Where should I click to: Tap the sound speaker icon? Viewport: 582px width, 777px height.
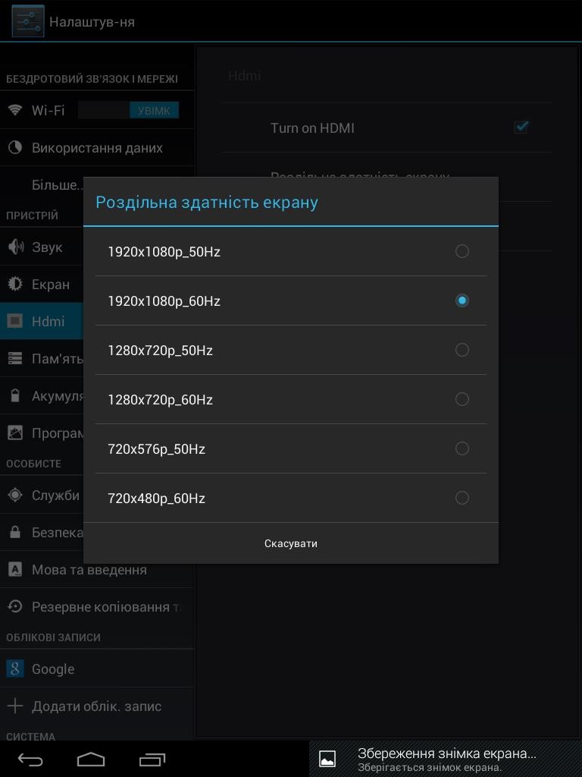coord(15,247)
